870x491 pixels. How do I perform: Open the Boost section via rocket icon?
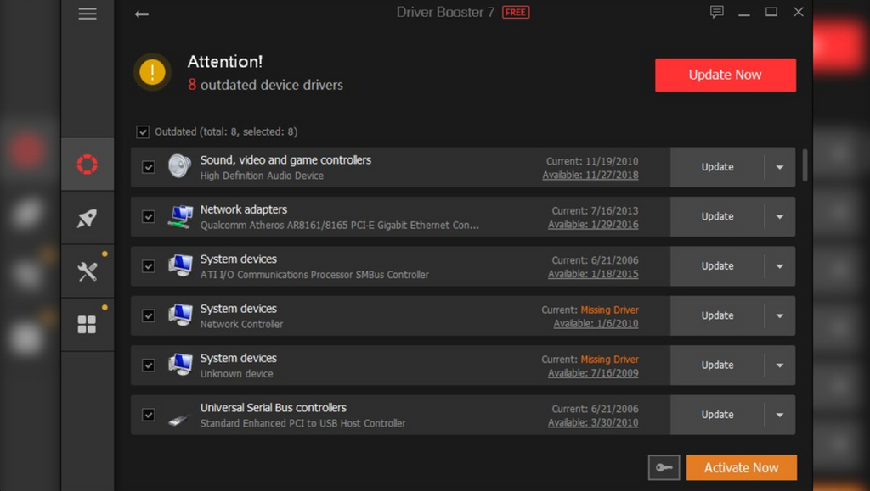coord(87,217)
